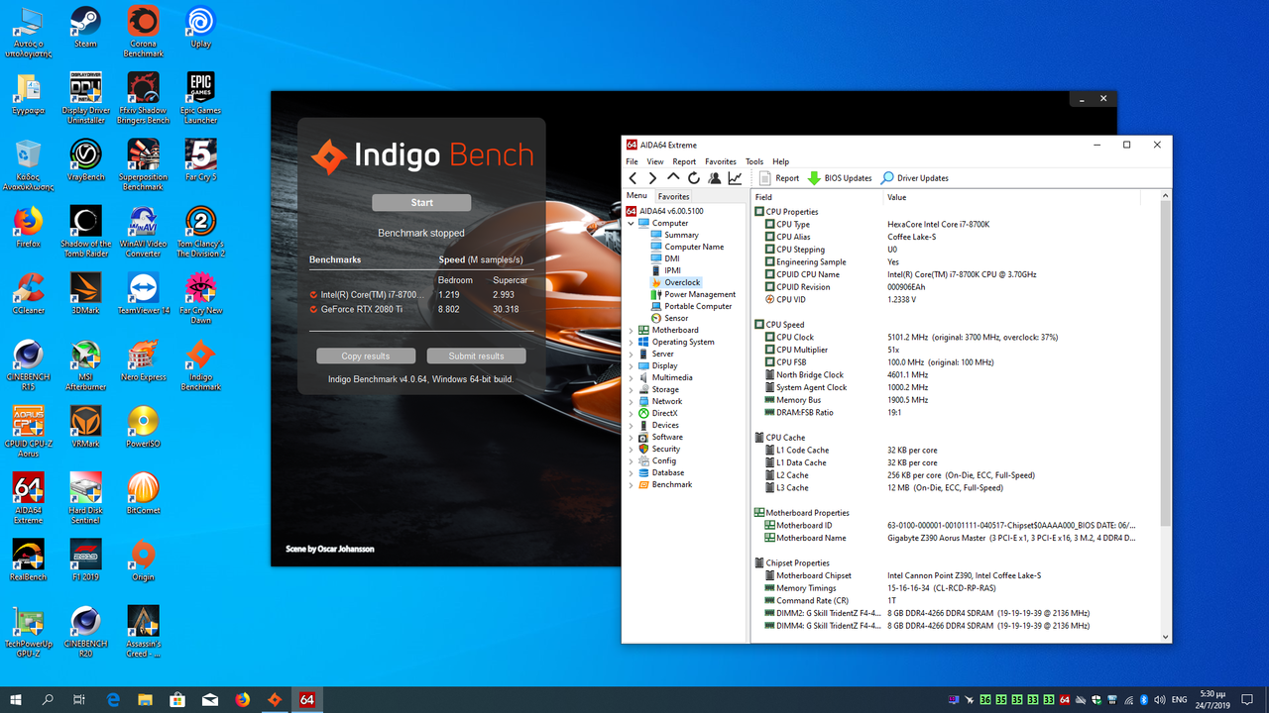Click the Driver Updates button
The image size is (1269, 713).
(914, 178)
